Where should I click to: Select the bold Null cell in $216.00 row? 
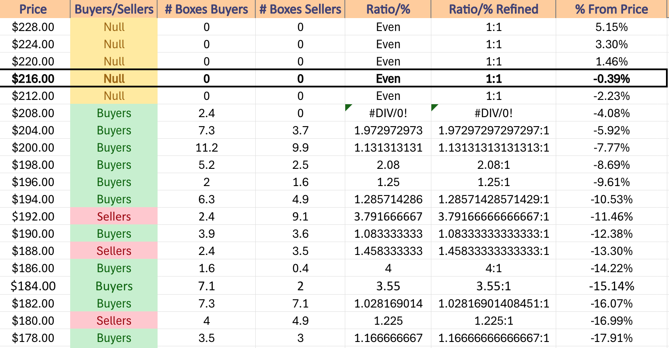click(114, 79)
